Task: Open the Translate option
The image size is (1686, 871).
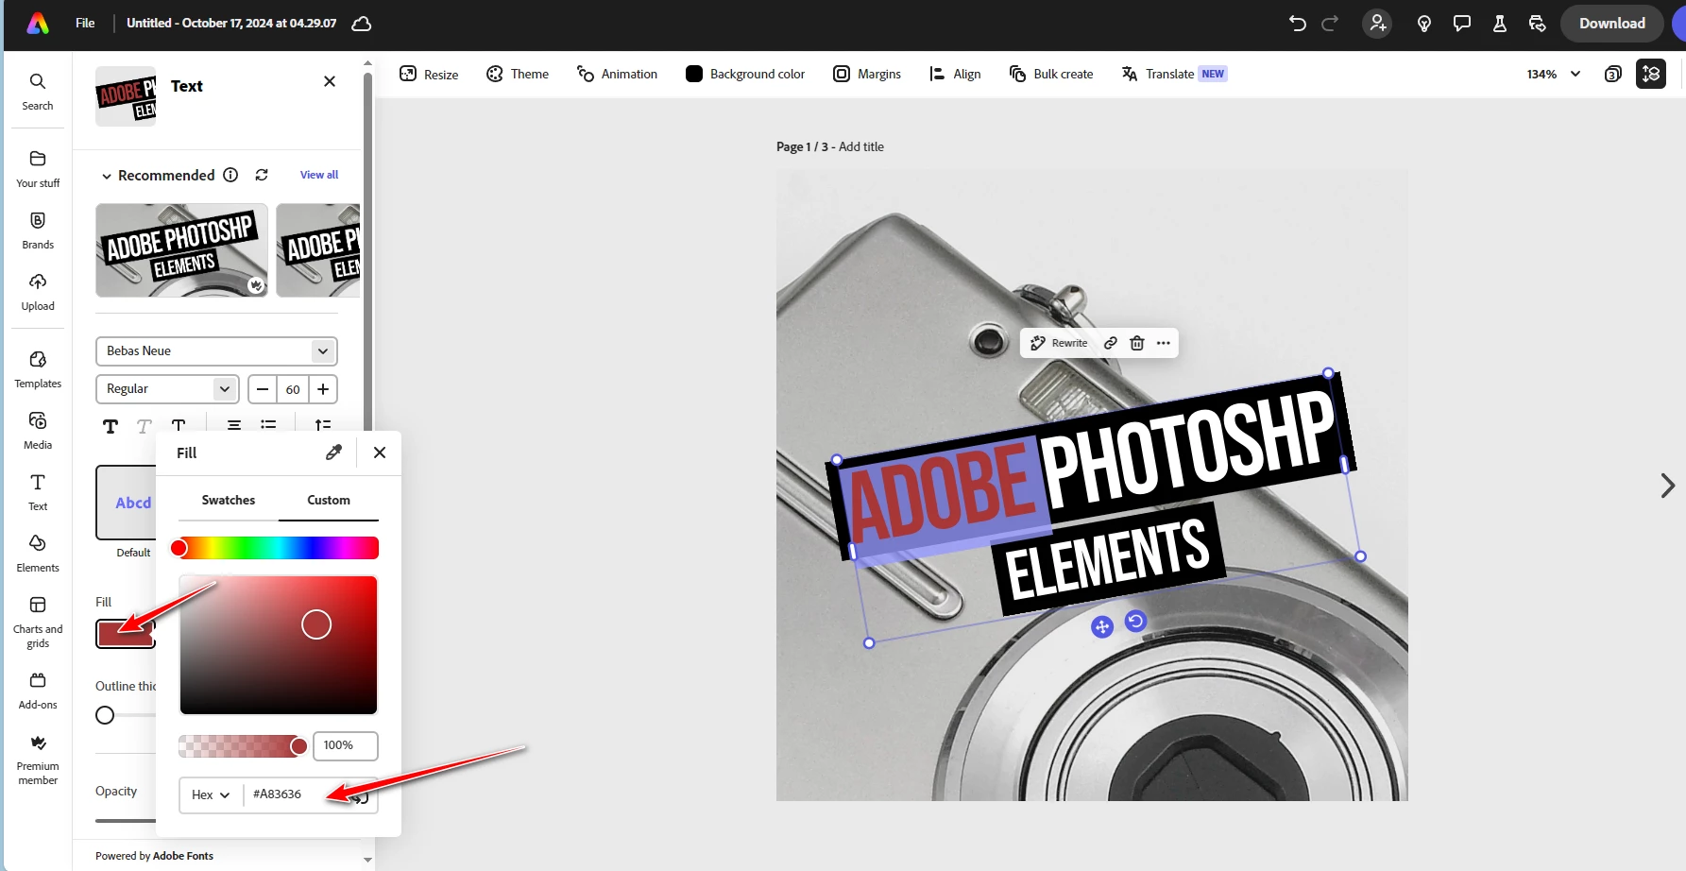Action: point(1173,74)
